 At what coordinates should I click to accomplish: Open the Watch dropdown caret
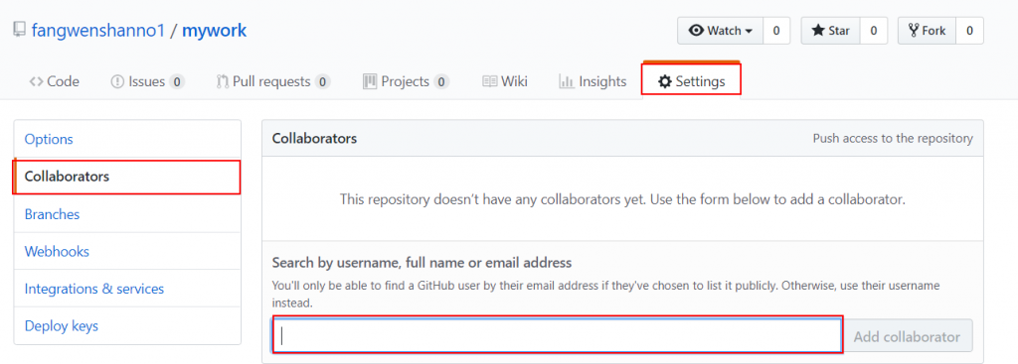click(x=750, y=31)
